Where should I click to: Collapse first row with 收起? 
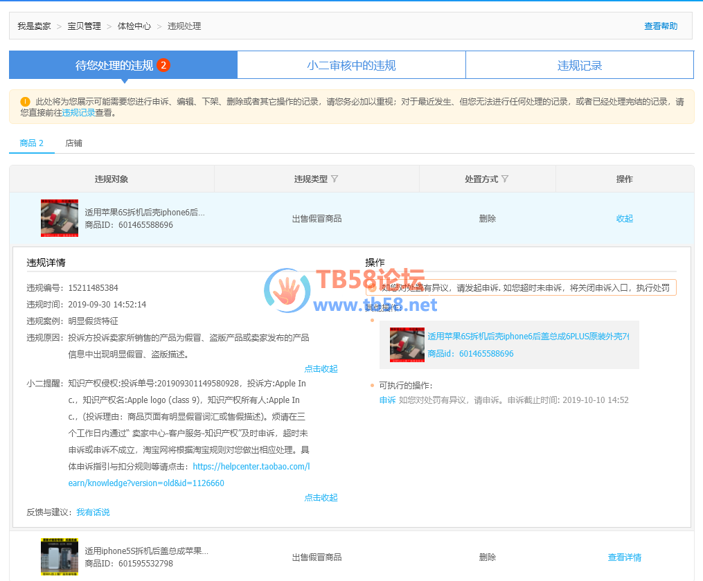[x=624, y=219]
